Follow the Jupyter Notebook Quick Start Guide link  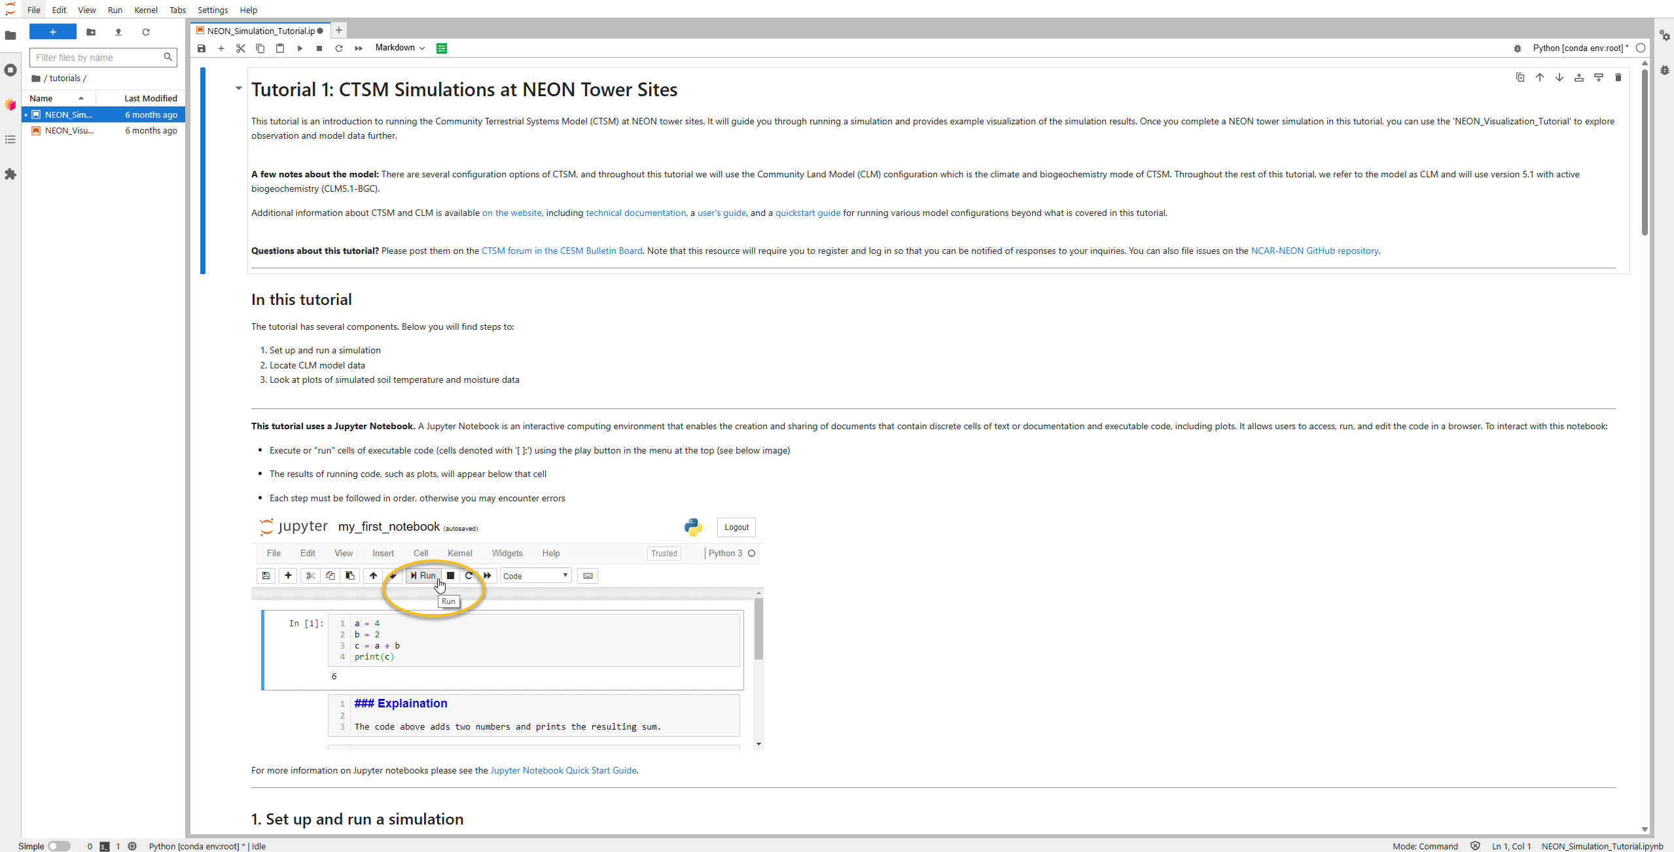[x=564, y=770]
